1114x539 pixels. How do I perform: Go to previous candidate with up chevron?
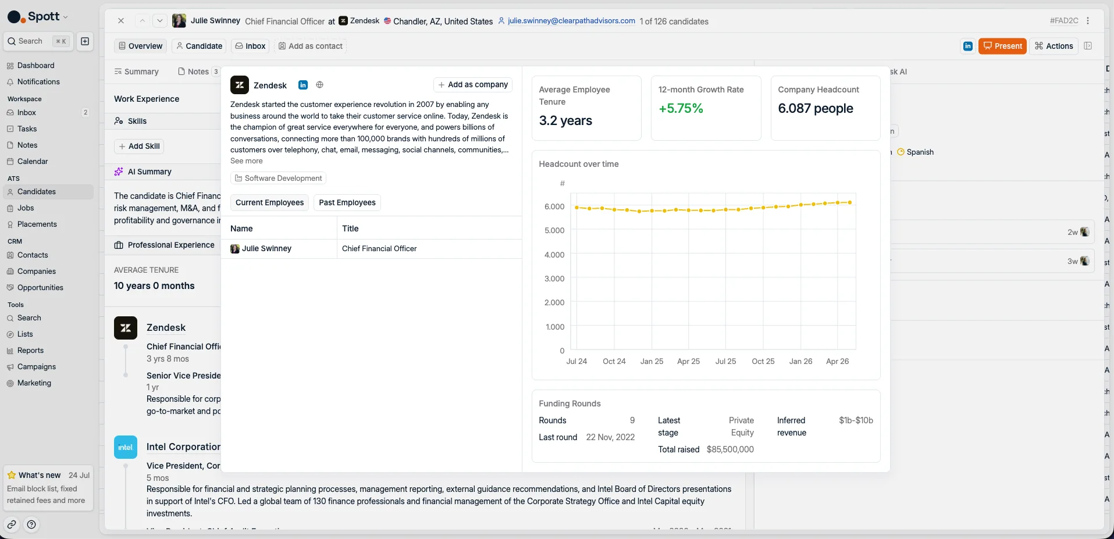coord(142,21)
